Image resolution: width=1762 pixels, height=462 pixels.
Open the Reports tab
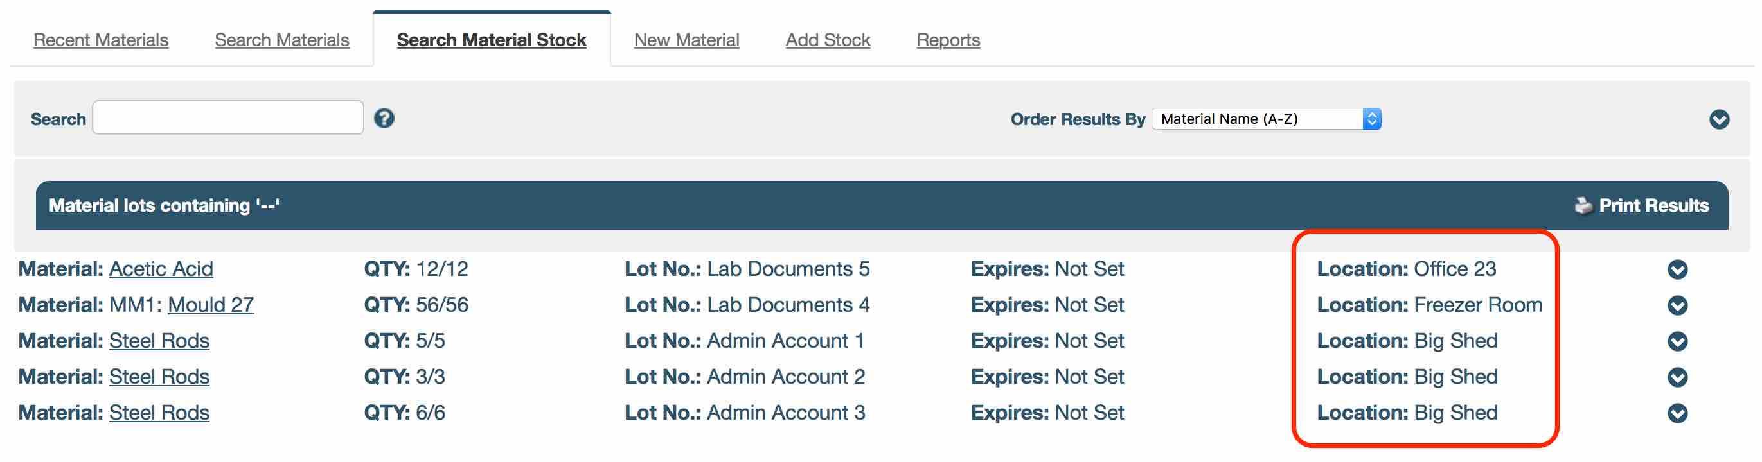pyautogui.click(x=948, y=40)
